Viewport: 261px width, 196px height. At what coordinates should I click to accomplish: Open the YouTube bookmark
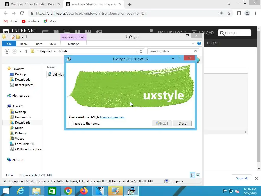click(x=31, y=21)
